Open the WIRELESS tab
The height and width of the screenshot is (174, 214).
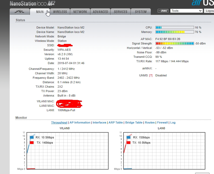[x=60, y=12]
